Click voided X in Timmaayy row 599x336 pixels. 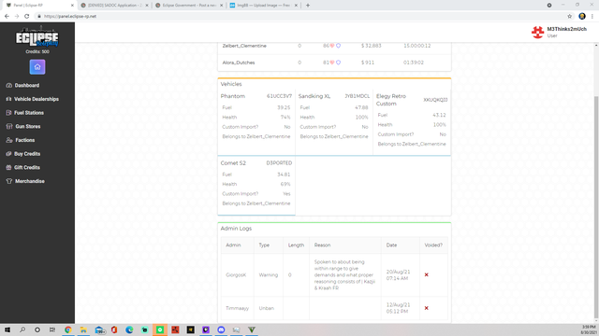[427, 308]
